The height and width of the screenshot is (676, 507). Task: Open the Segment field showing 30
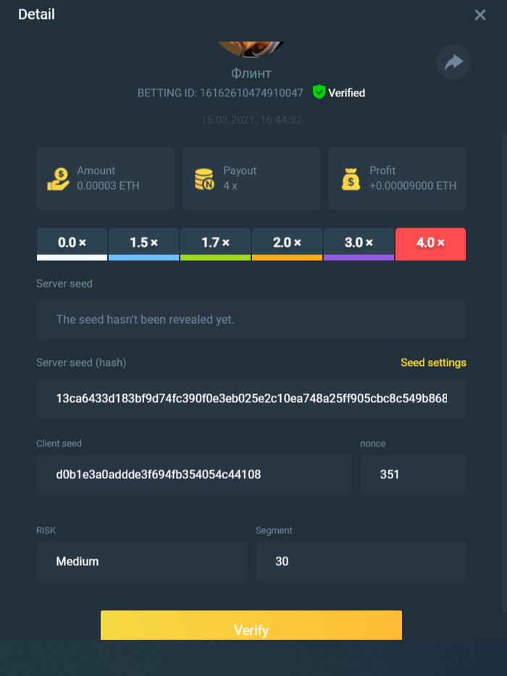[361, 562]
